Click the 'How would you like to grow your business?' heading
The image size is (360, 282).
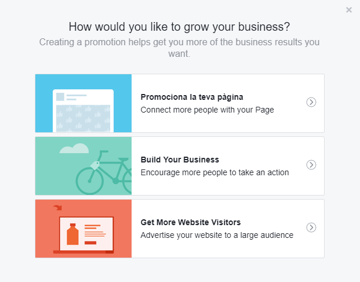click(179, 27)
